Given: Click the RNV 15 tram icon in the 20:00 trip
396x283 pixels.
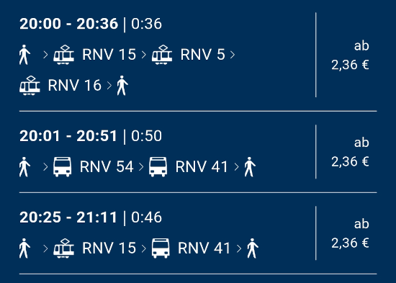Looking at the screenshot, I should (63, 55).
